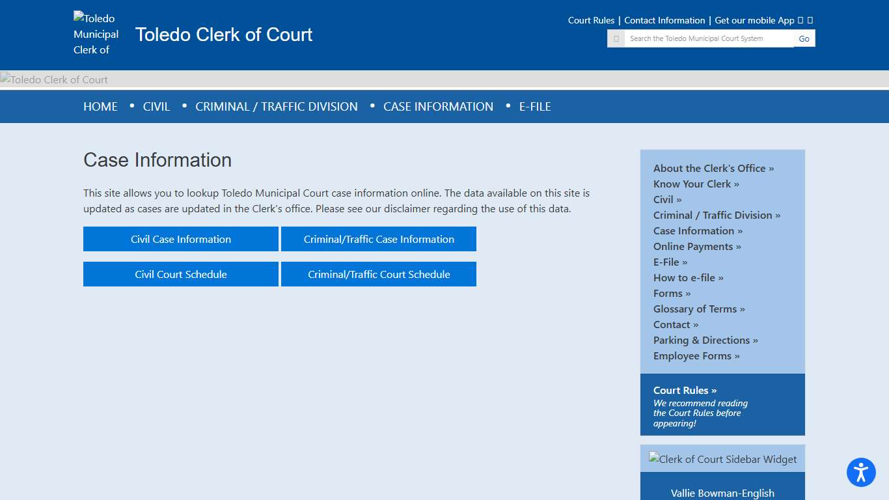
Task: Open the second mobile app store icon
Action: 810,20
